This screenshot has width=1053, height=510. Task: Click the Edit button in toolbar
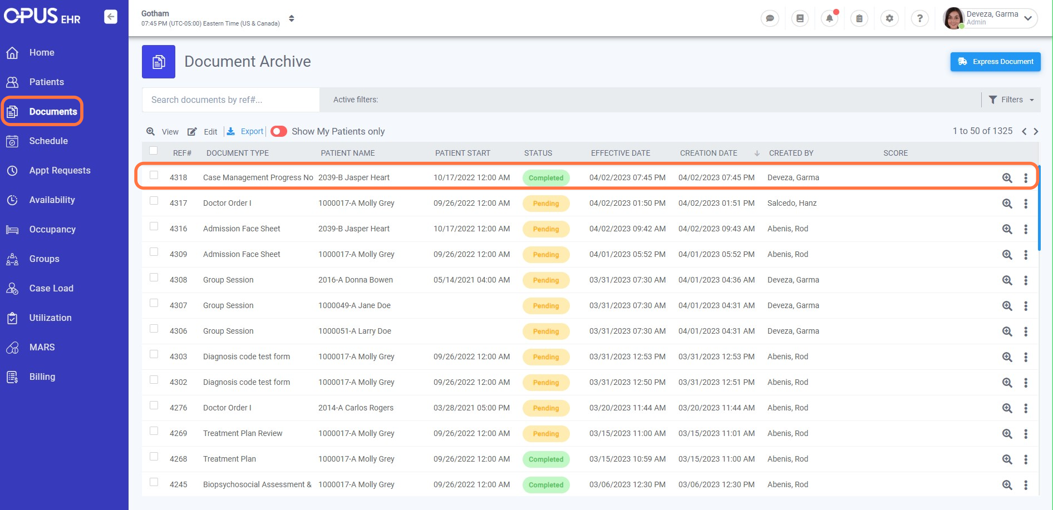[x=203, y=132]
